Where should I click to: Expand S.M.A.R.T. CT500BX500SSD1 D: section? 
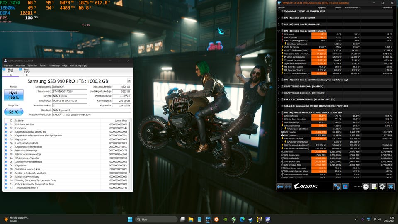point(279,100)
